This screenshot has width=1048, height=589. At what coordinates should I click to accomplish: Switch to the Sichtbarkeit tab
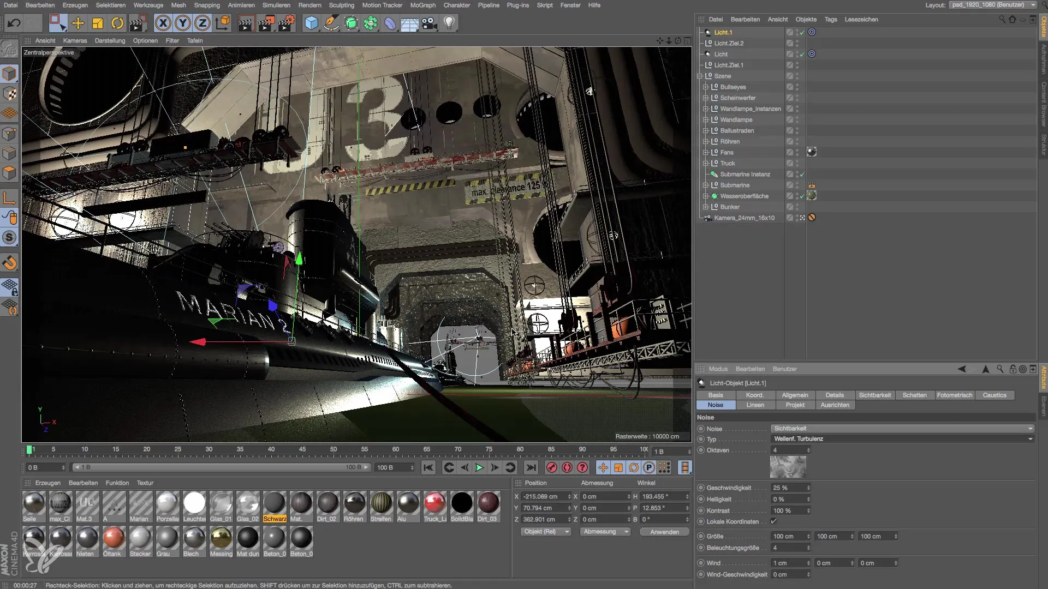pyautogui.click(x=874, y=395)
